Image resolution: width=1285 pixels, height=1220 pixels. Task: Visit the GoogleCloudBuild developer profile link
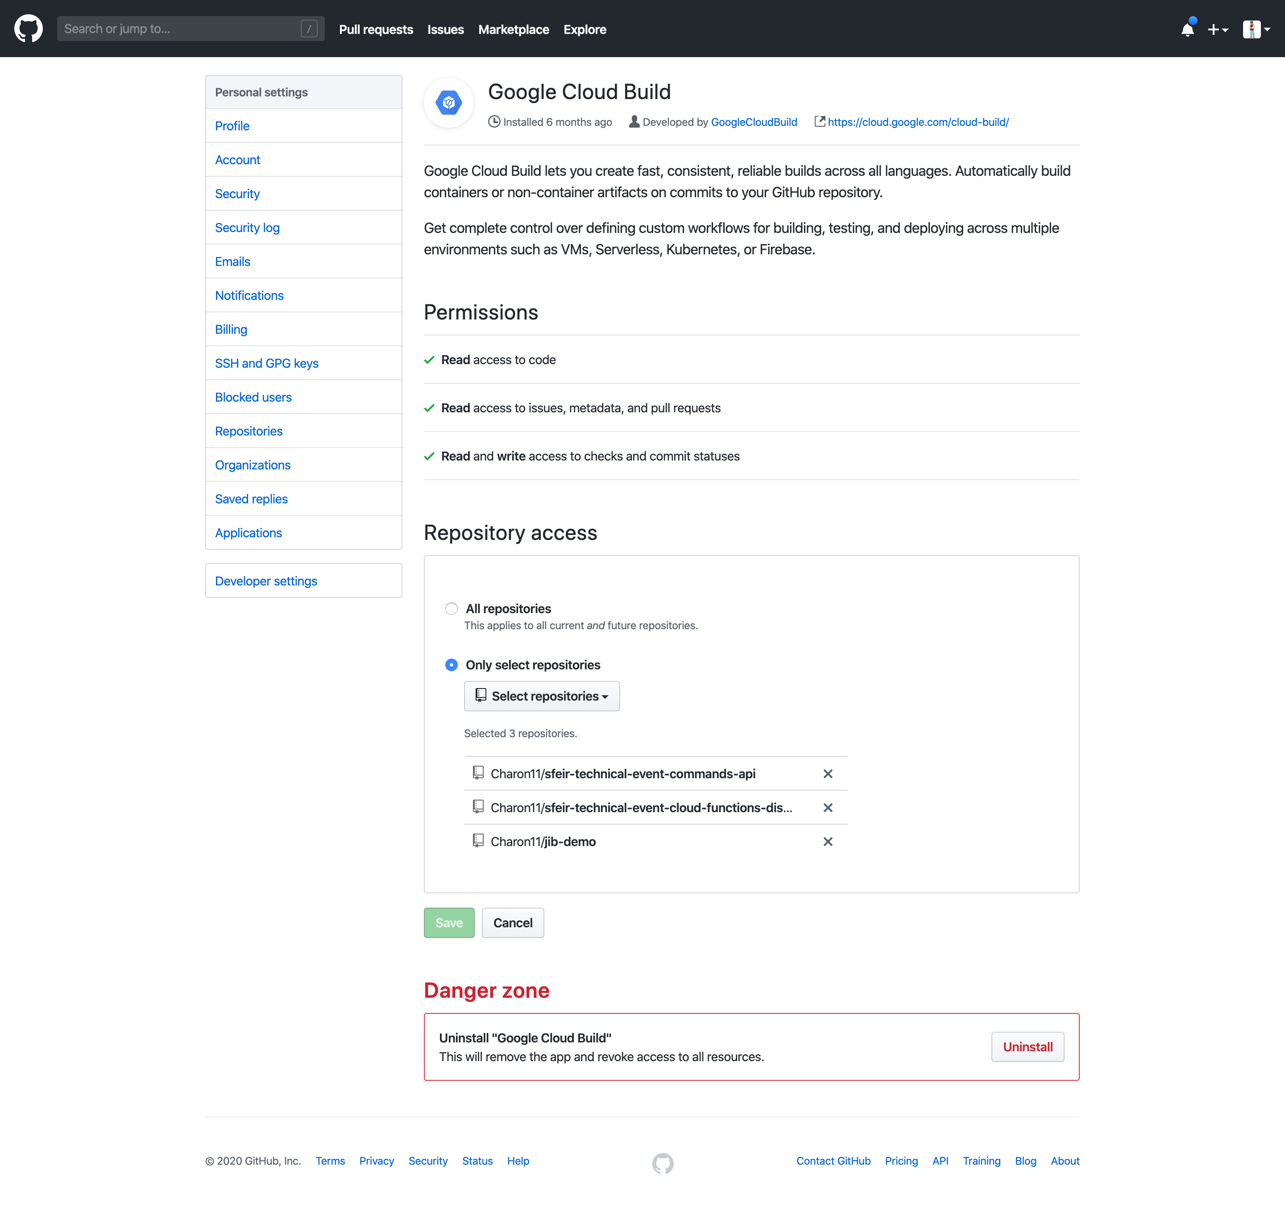pyautogui.click(x=754, y=122)
